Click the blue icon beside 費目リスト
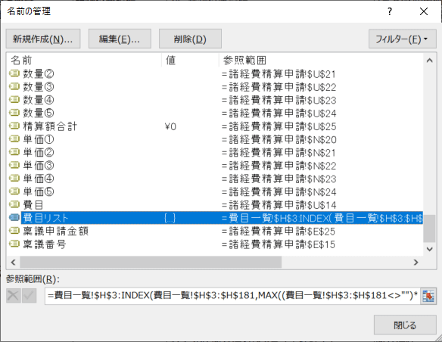The width and height of the screenshot is (442, 342). click(14, 218)
